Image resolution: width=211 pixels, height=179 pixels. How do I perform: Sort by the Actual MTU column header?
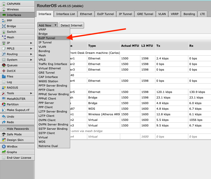[130, 46]
